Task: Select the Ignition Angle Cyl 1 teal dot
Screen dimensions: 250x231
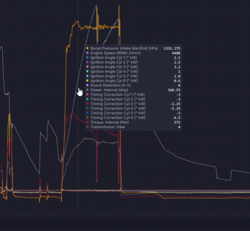Action: tap(87, 57)
